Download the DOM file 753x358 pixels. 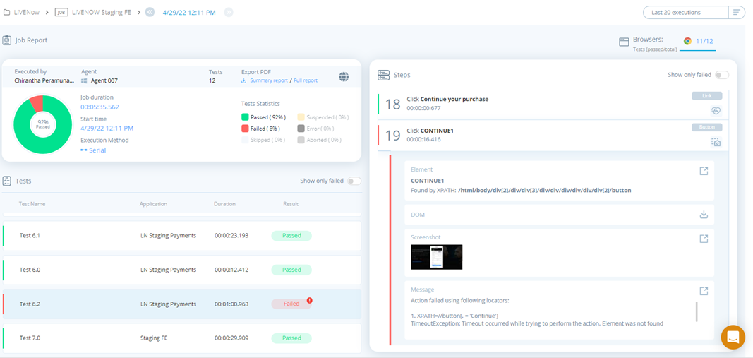(x=704, y=215)
